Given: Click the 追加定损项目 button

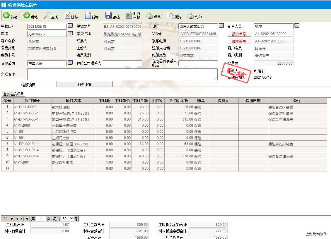Looking at the screenshot, I should click(13, 94).
